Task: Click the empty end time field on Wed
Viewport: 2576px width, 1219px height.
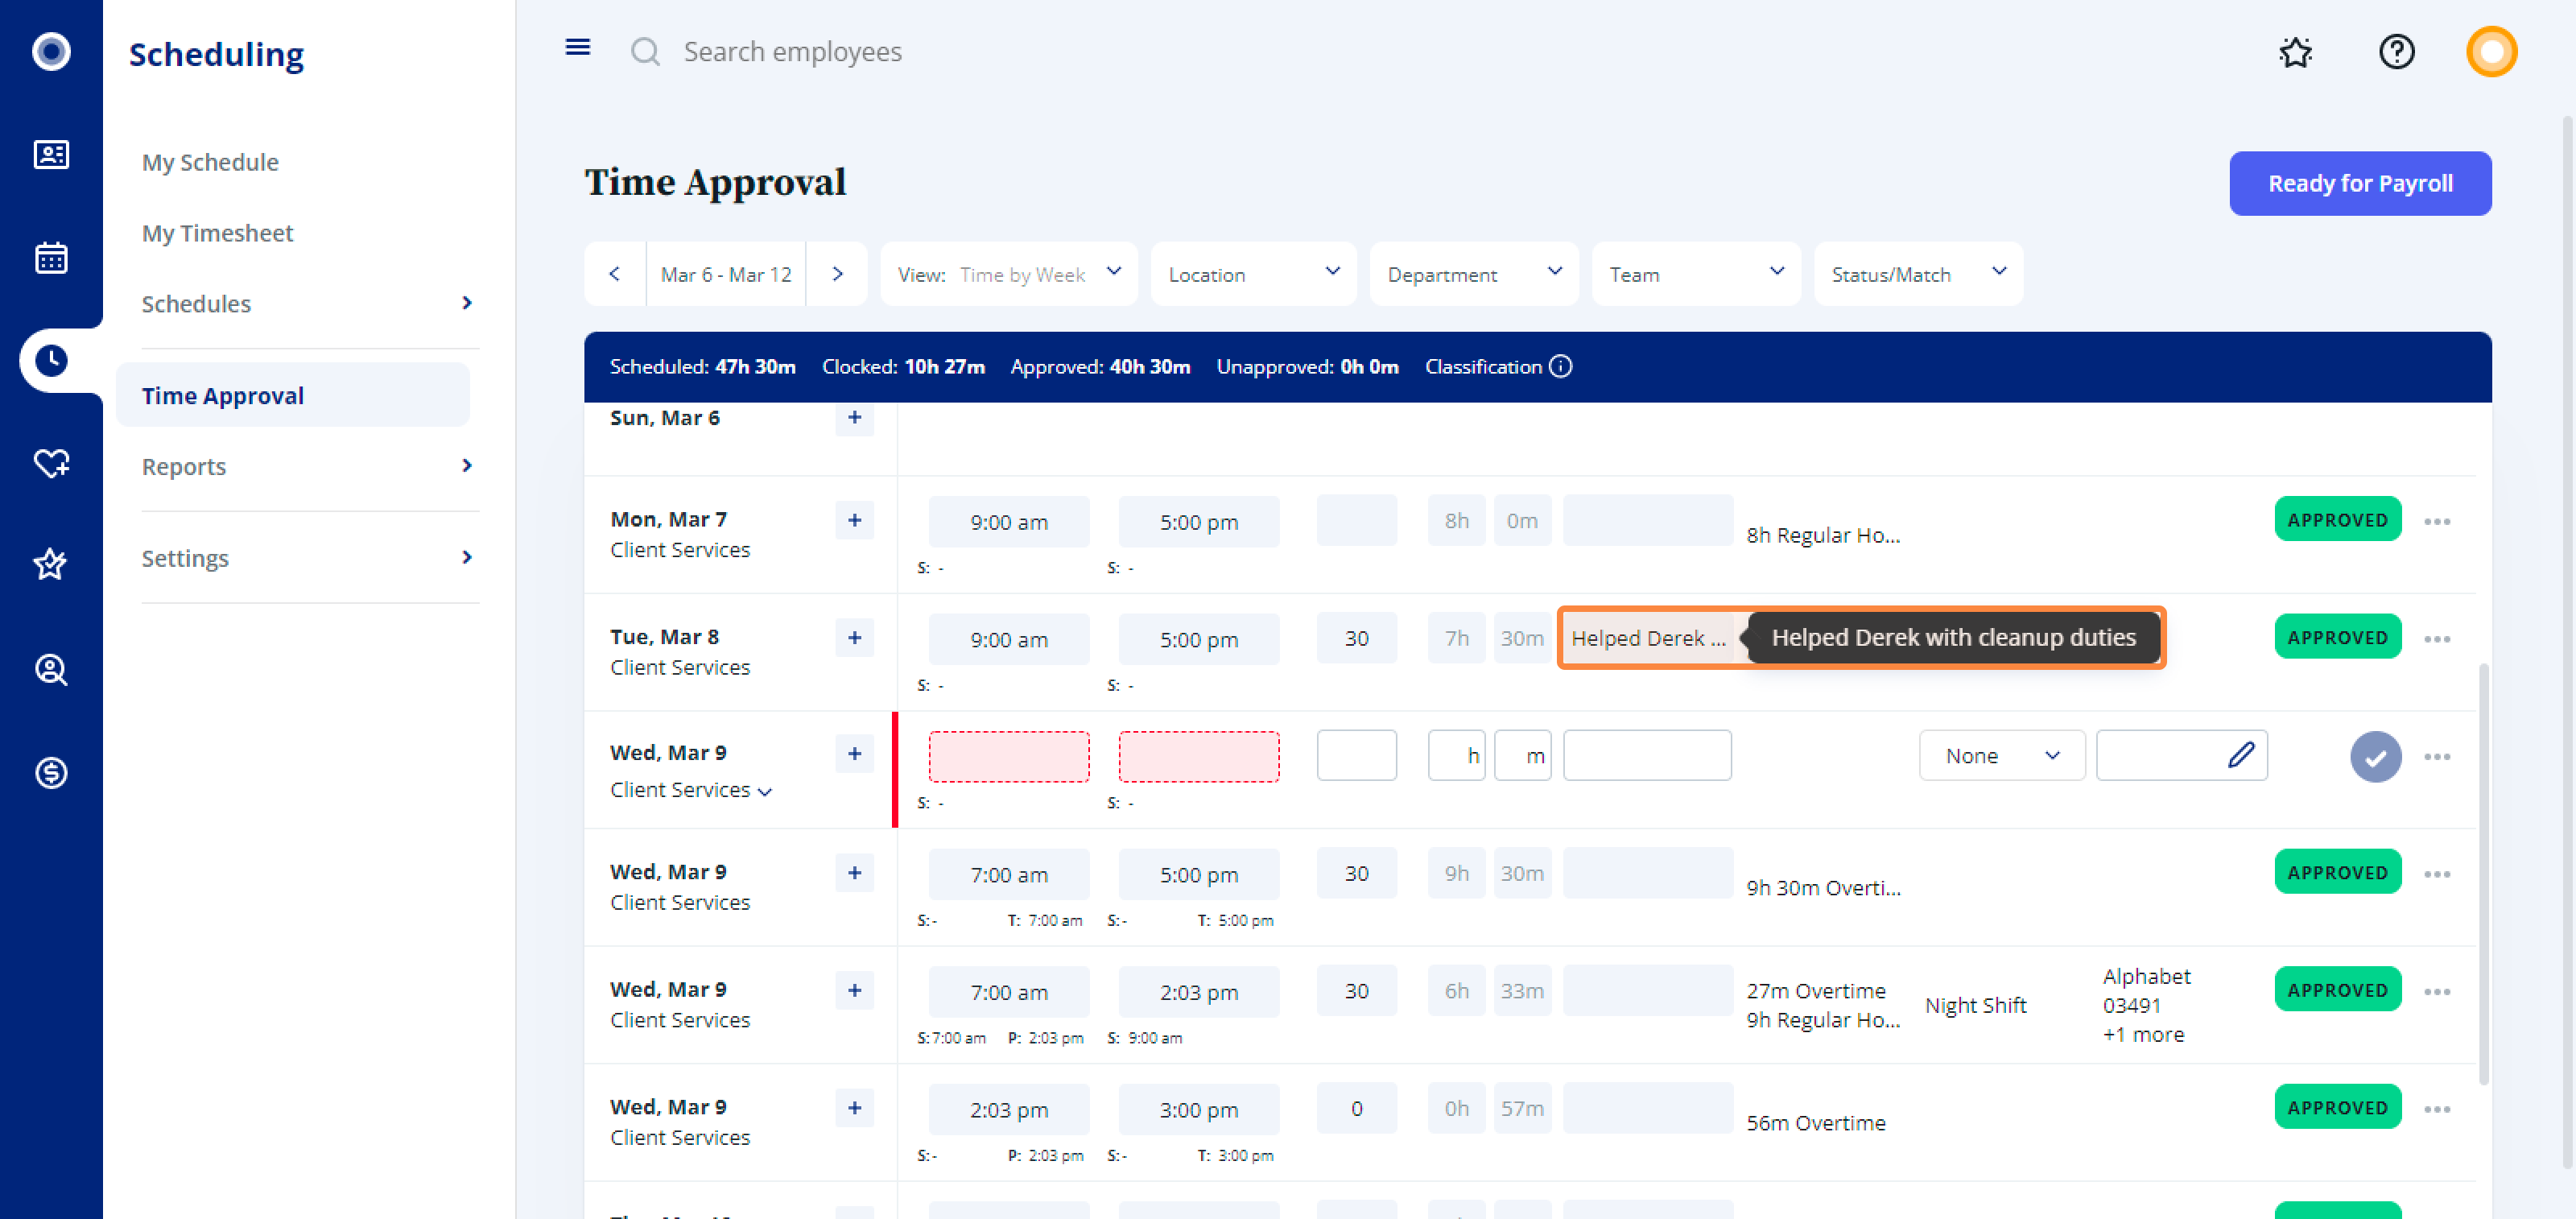Action: point(1199,757)
